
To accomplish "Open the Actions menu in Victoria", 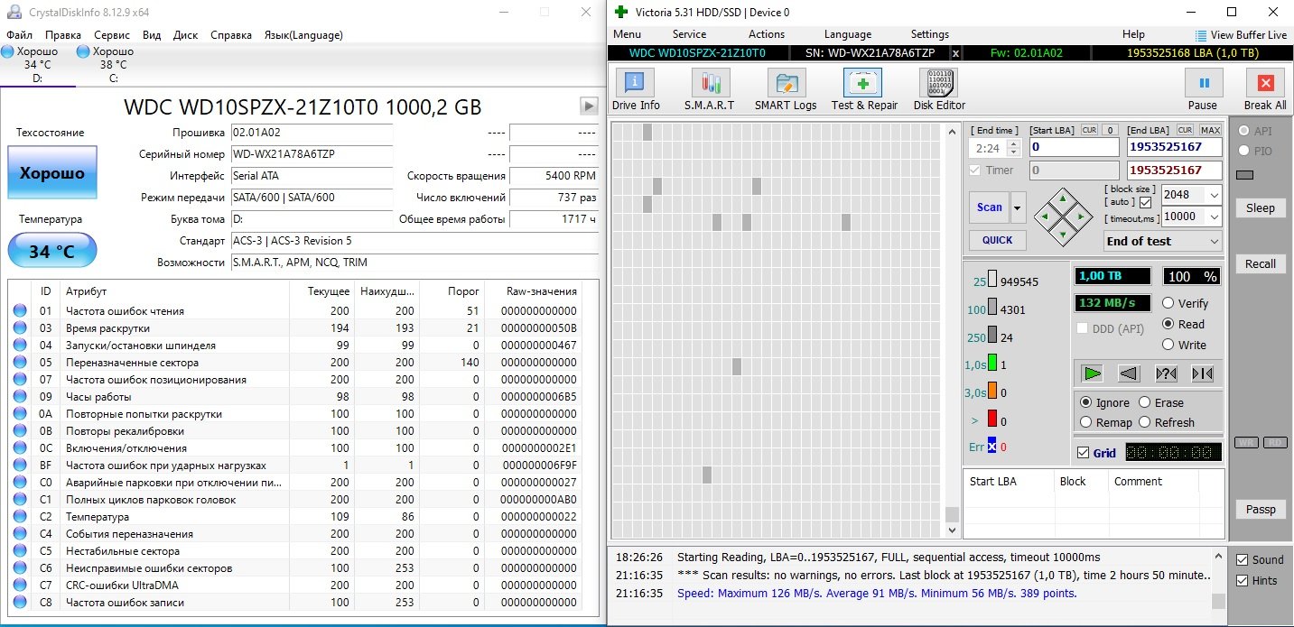I will pyautogui.click(x=767, y=34).
